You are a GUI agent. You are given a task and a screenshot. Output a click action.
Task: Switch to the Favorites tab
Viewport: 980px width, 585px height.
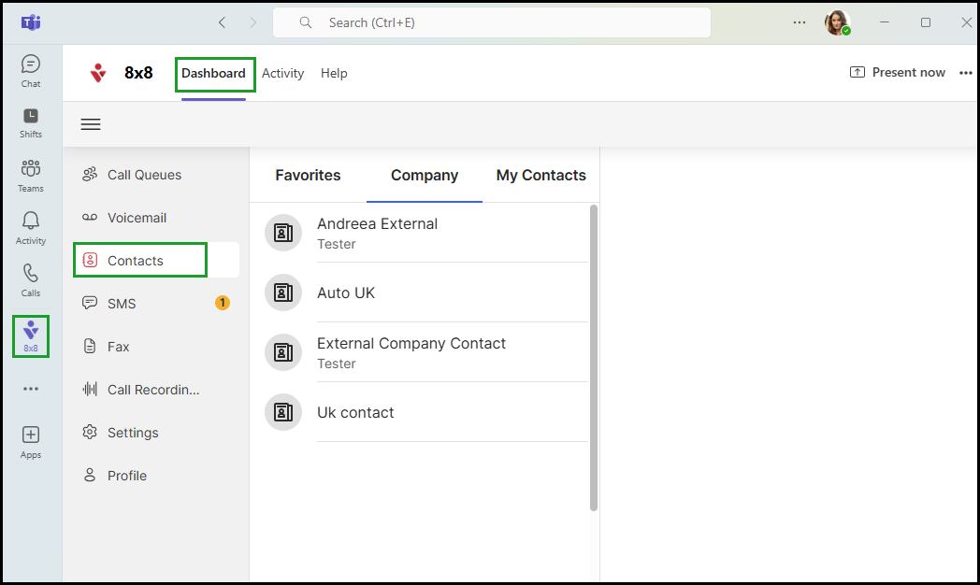(308, 176)
